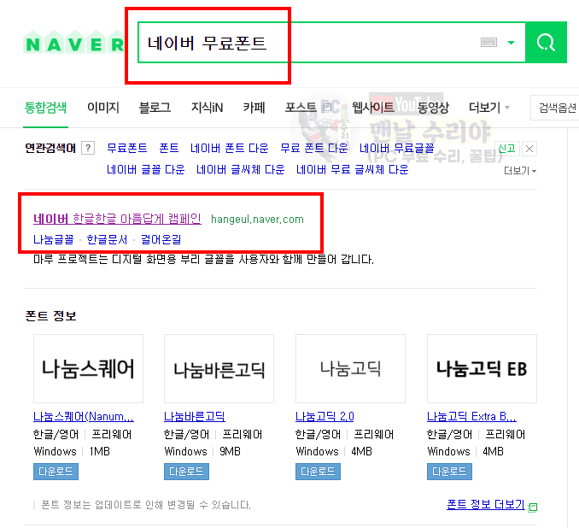Close the related searches box with X
Image resolution: width=579 pixels, height=528 pixels.
(529, 149)
